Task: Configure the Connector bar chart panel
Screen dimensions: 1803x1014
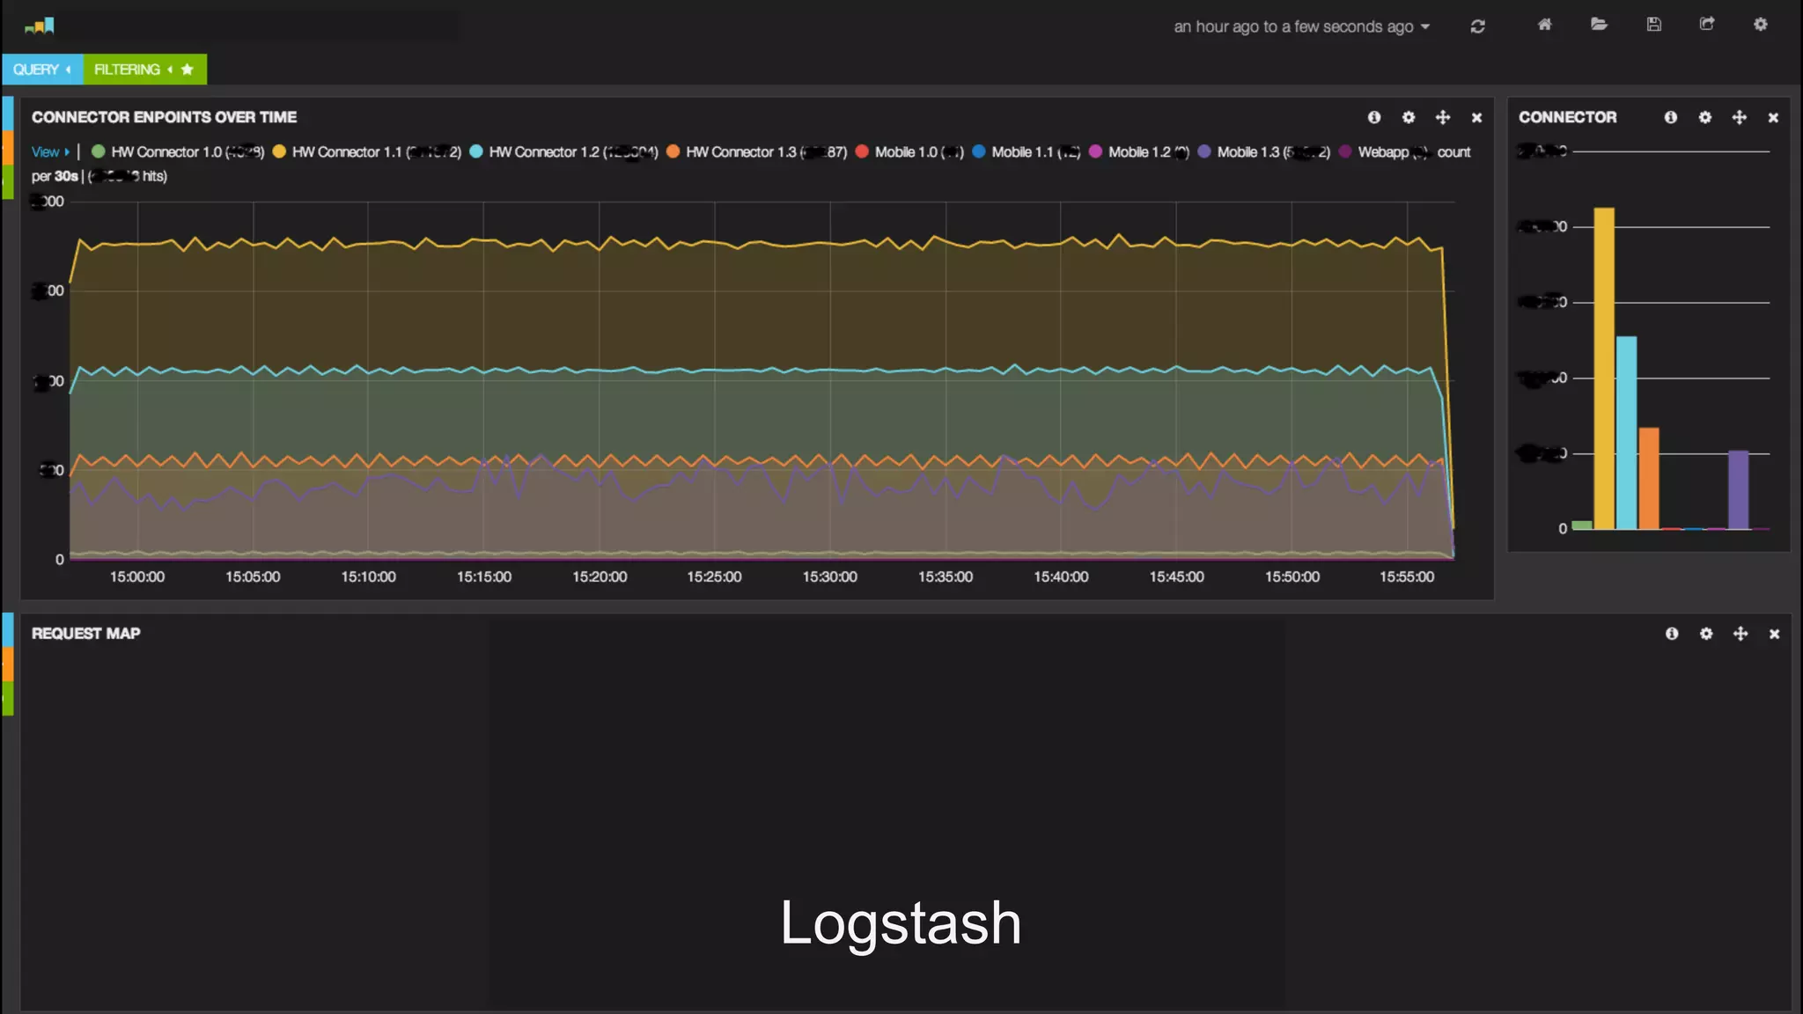Action: (x=1705, y=117)
